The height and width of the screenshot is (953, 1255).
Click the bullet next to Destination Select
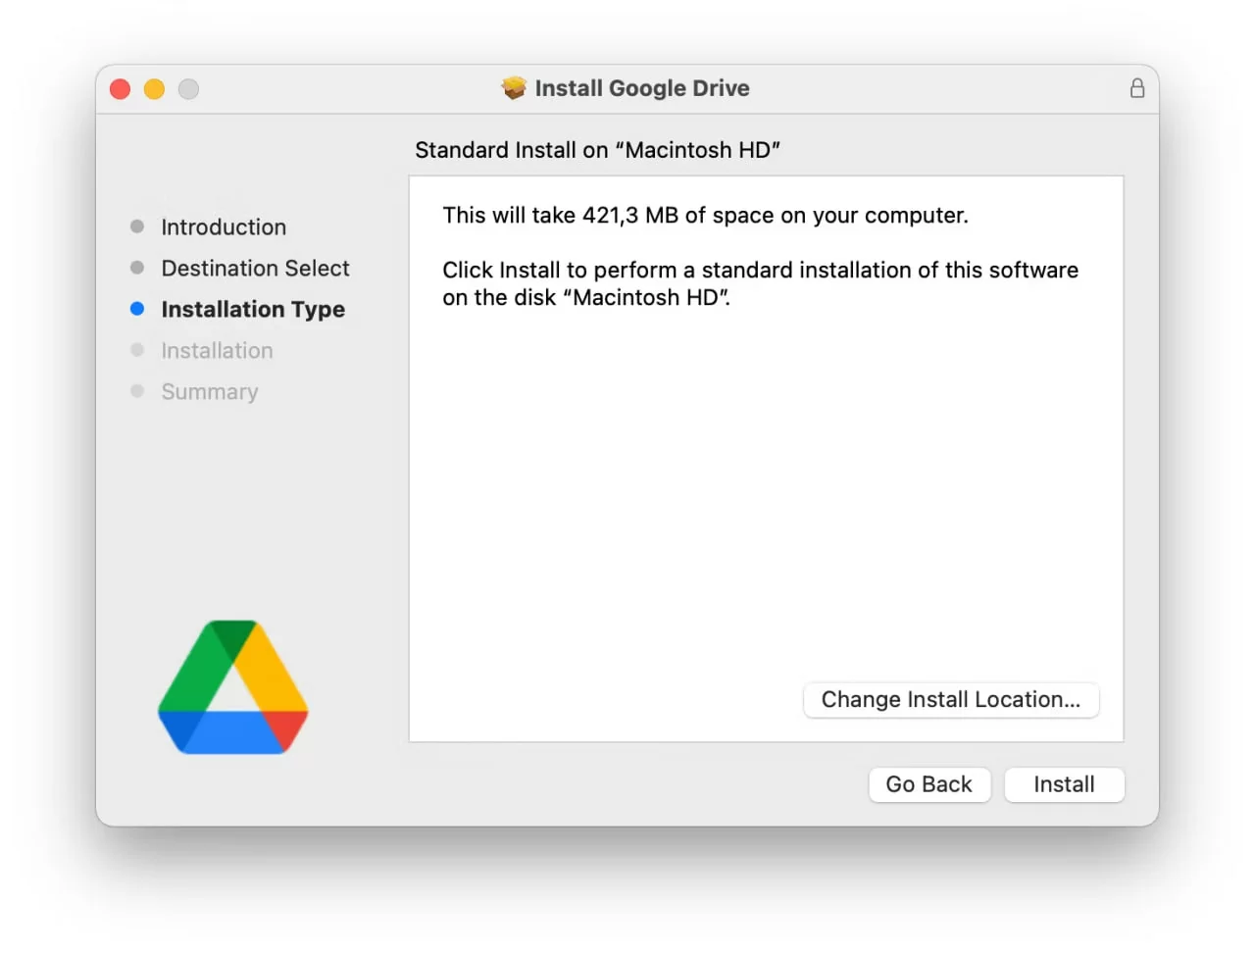point(137,268)
